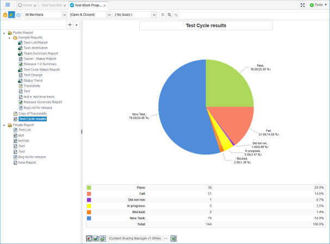Click the green Pass legend swatch
The image size is (330, 244).
coord(89,188)
